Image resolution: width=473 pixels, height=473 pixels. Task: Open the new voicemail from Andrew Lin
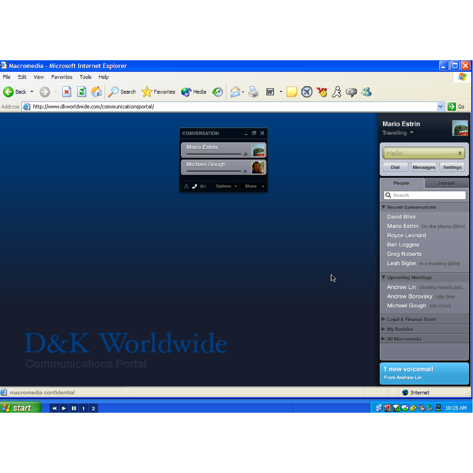tap(424, 373)
